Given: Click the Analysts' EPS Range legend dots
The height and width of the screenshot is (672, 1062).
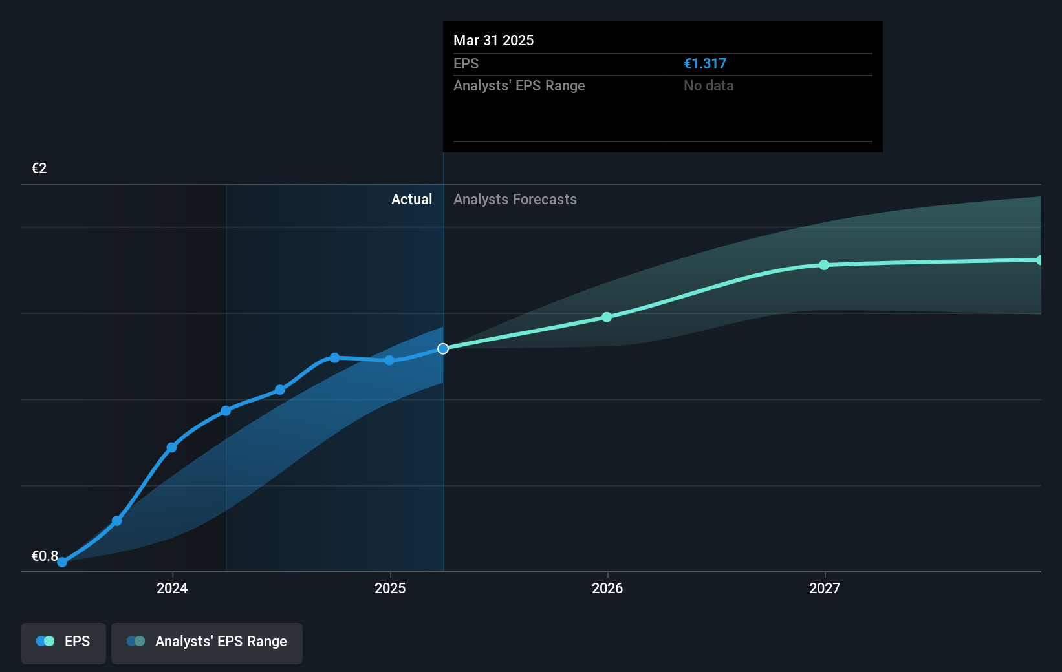Looking at the screenshot, I should (x=136, y=641).
